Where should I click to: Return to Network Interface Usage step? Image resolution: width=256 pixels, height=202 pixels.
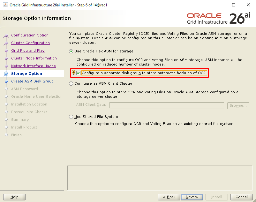point(34,66)
